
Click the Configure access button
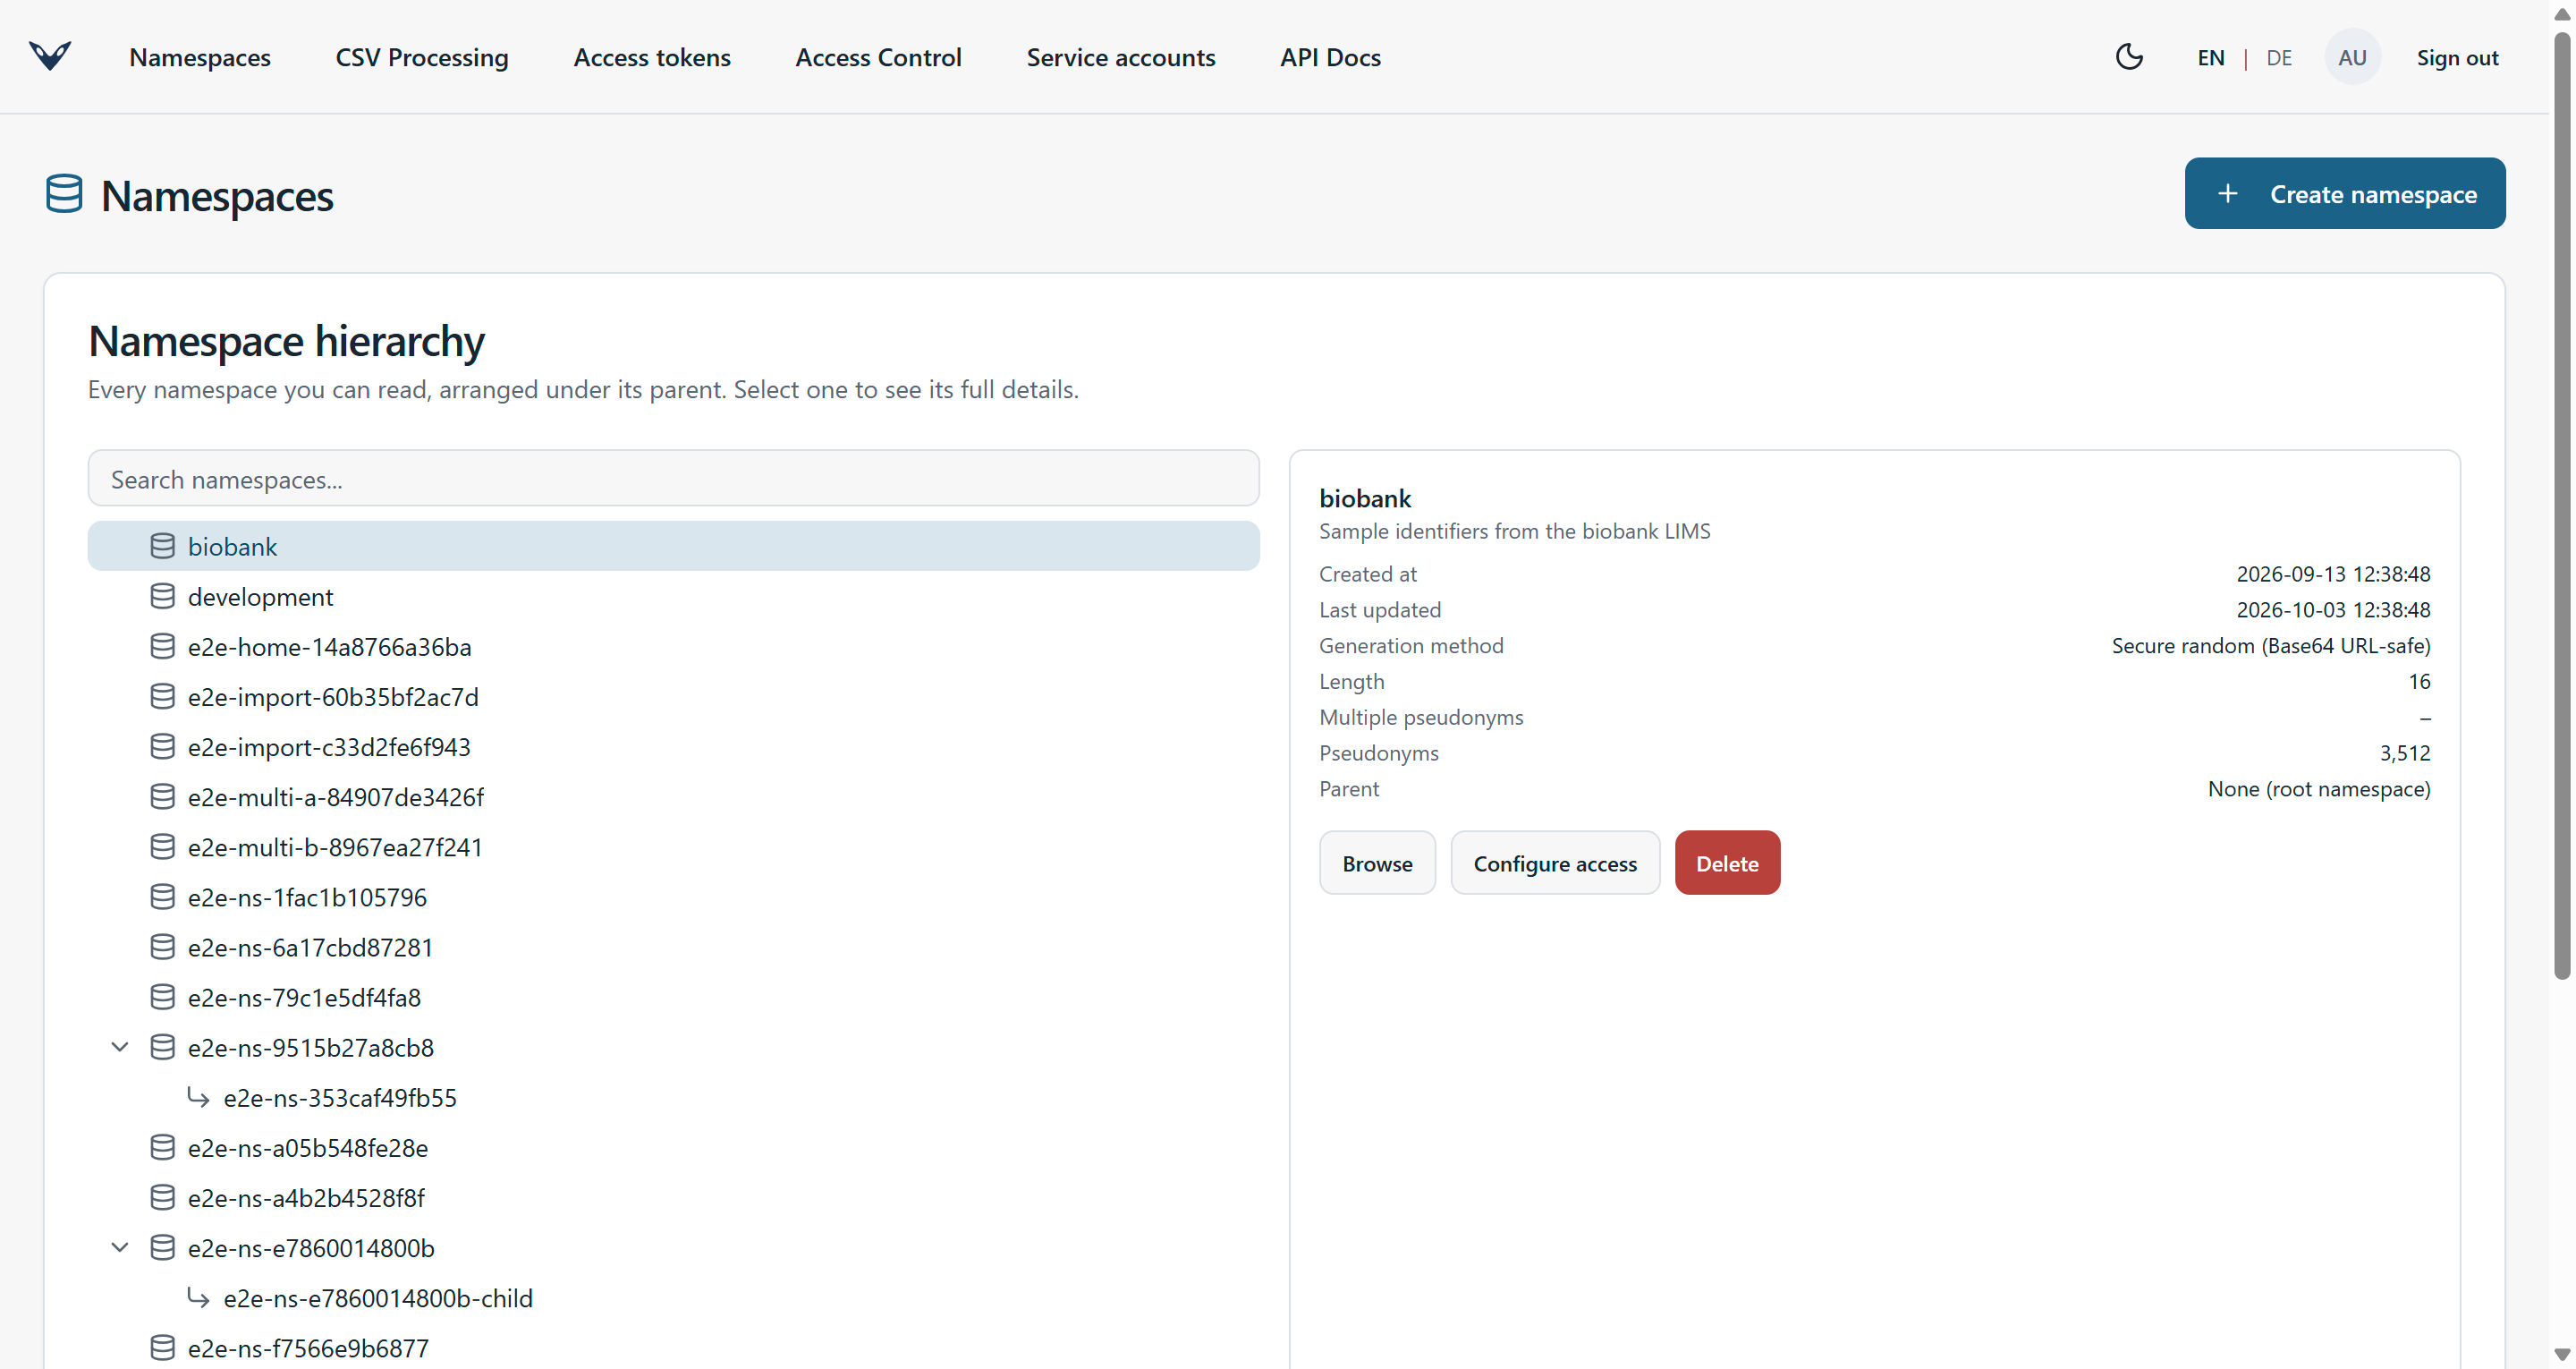click(x=1555, y=863)
